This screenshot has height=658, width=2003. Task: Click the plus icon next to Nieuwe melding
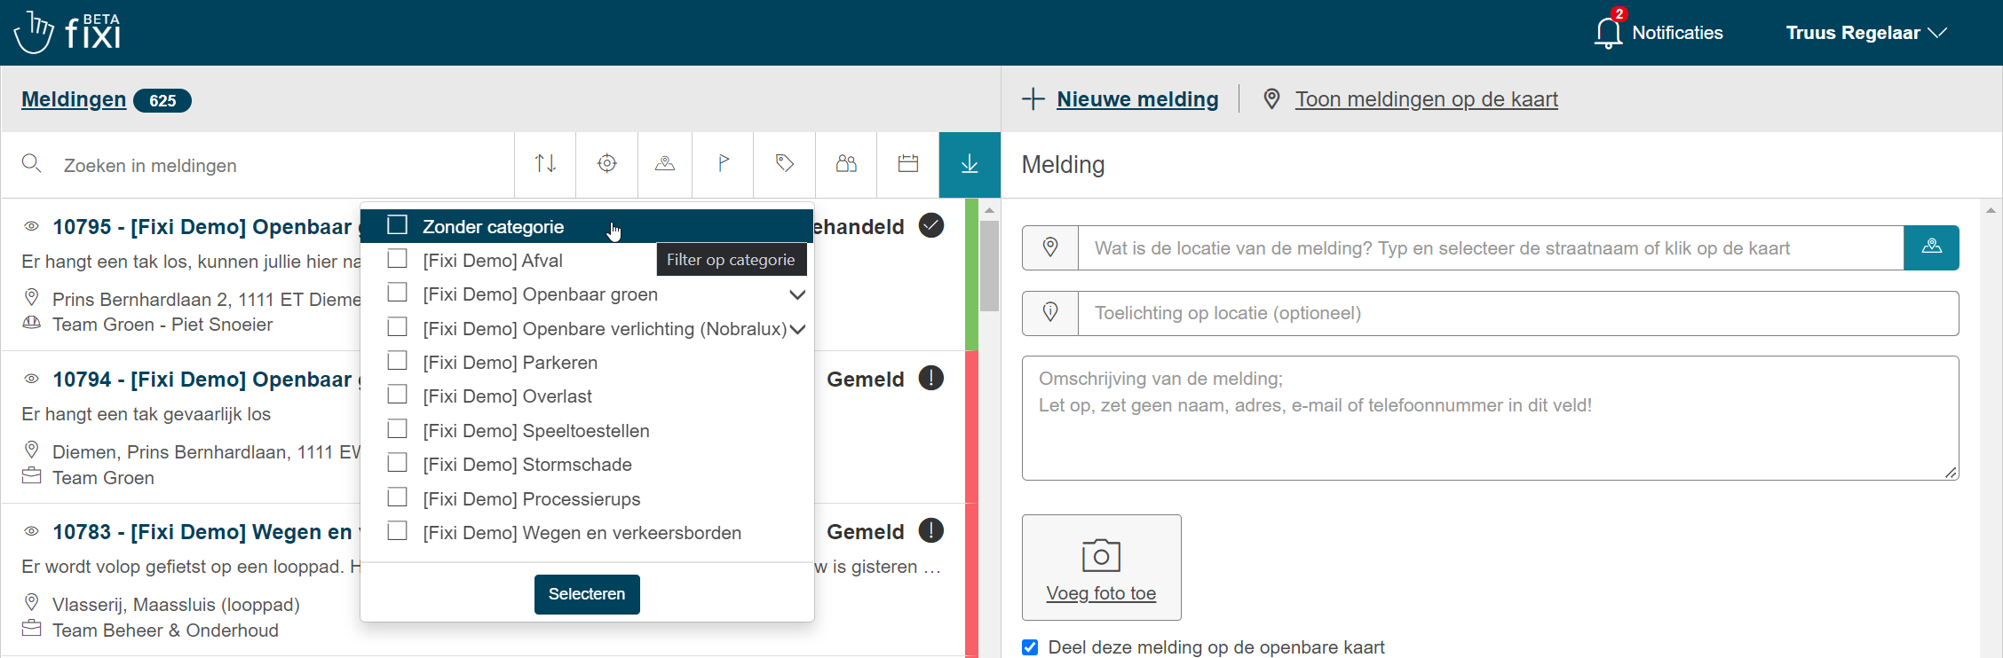click(1033, 98)
